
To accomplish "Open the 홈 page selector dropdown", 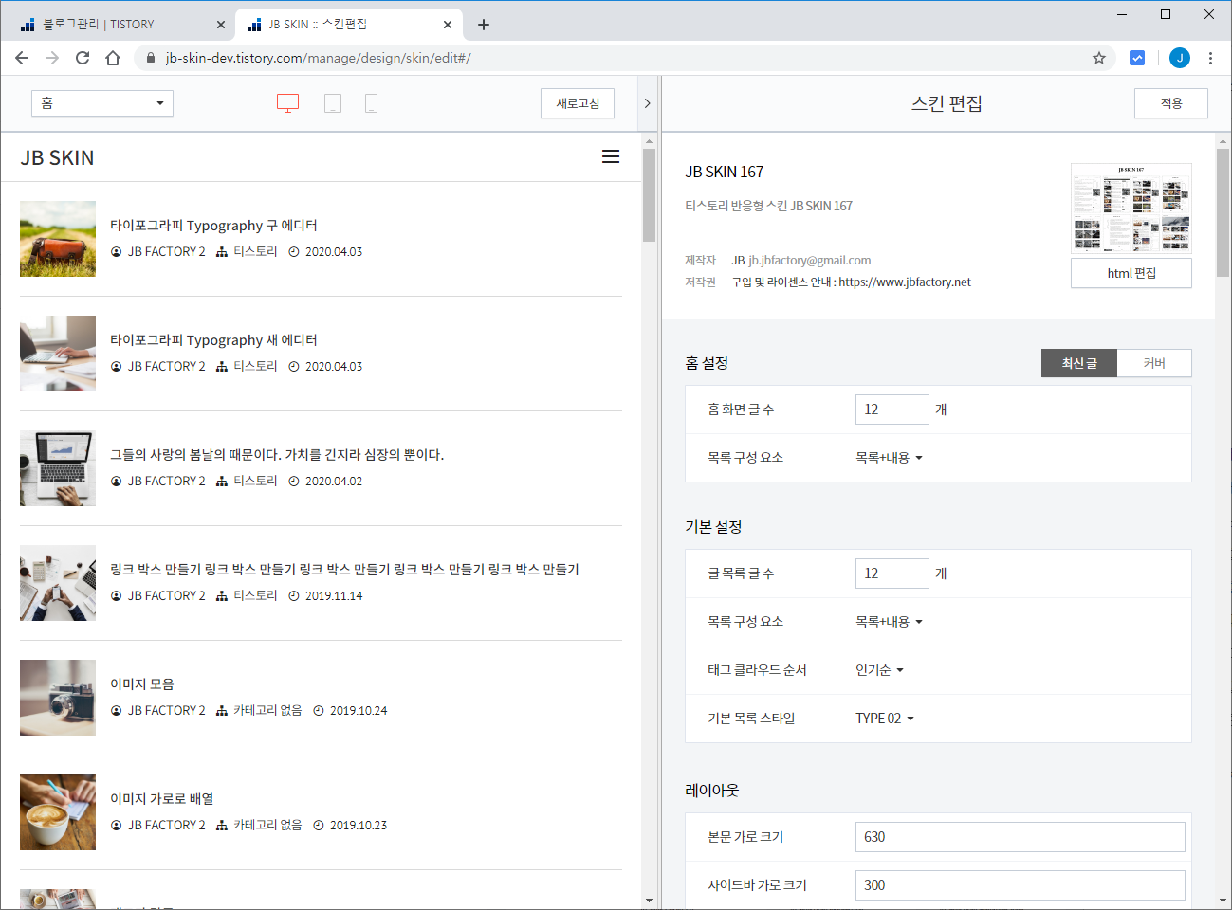I will tap(102, 103).
